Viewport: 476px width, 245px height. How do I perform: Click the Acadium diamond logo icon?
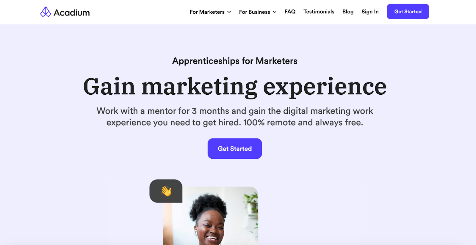tap(46, 12)
